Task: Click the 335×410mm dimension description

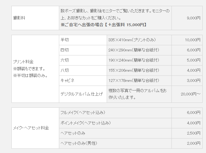Action: pos(132,40)
